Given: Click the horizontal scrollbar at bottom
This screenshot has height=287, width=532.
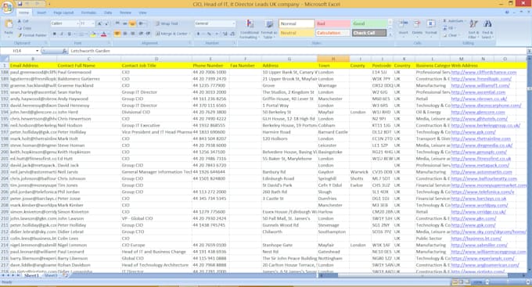Looking at the screenshot, I should click(422, 275).
